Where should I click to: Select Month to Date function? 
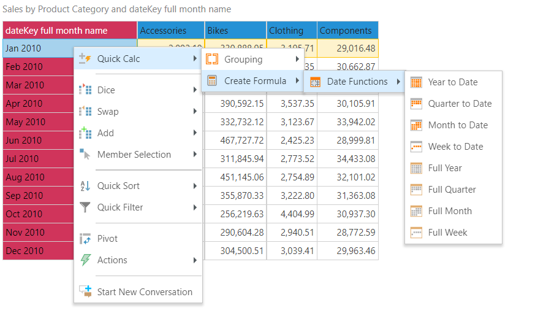click(x=458, y=125)
